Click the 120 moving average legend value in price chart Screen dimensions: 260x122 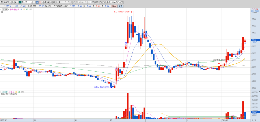pyautogui.click(x=30, y=10)
